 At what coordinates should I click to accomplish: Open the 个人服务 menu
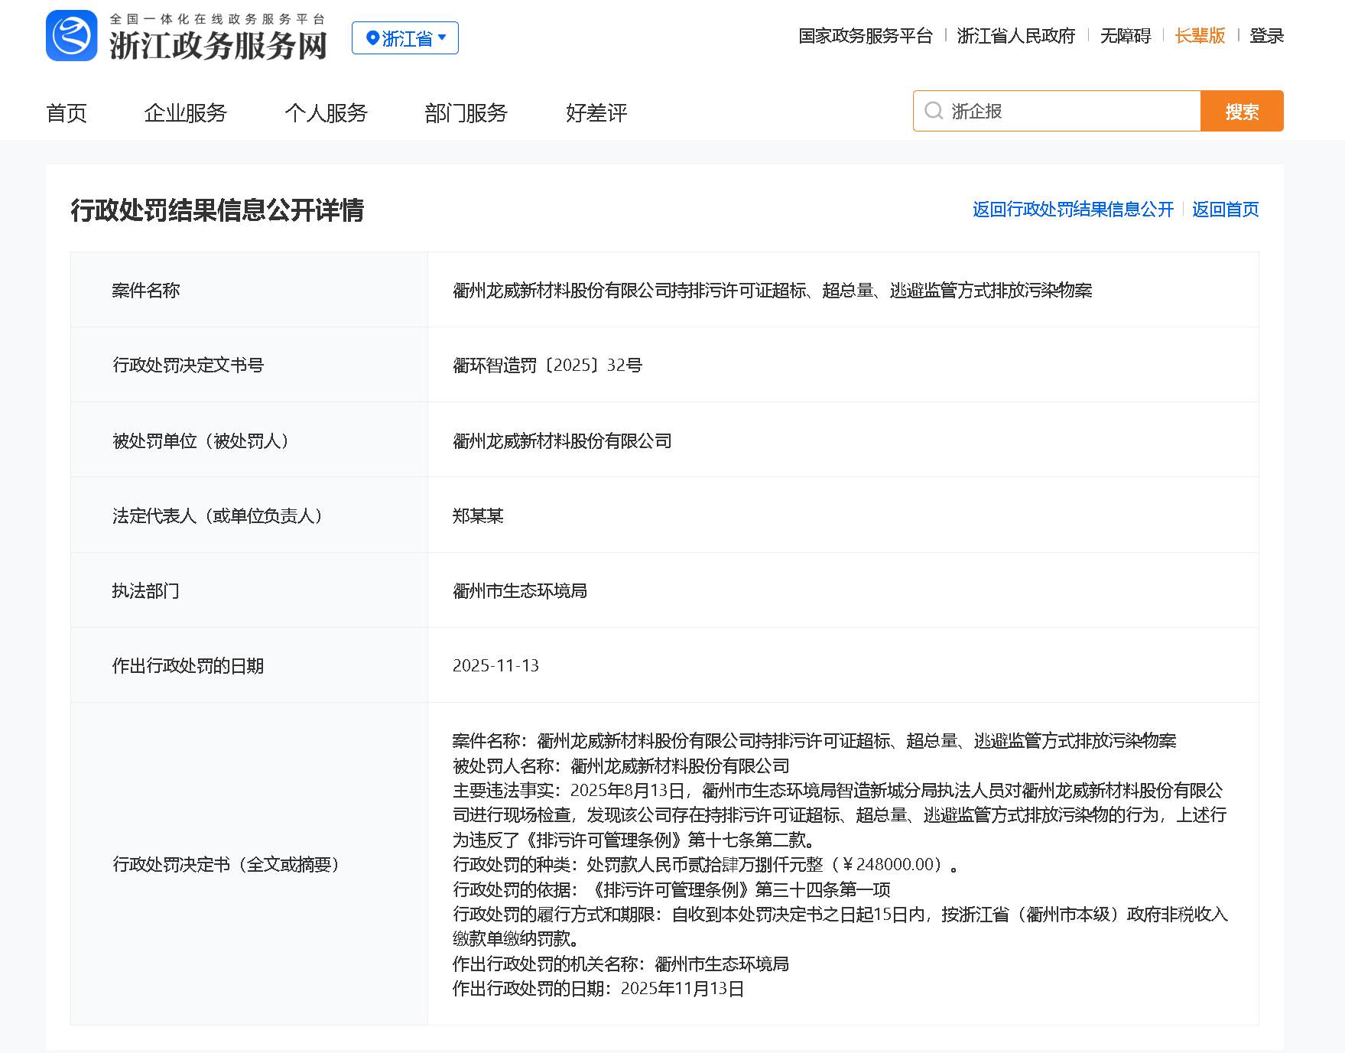tap(327, 112)
